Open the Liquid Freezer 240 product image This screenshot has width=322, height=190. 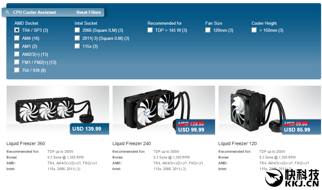pyautogui.click(x=164, y=110)
